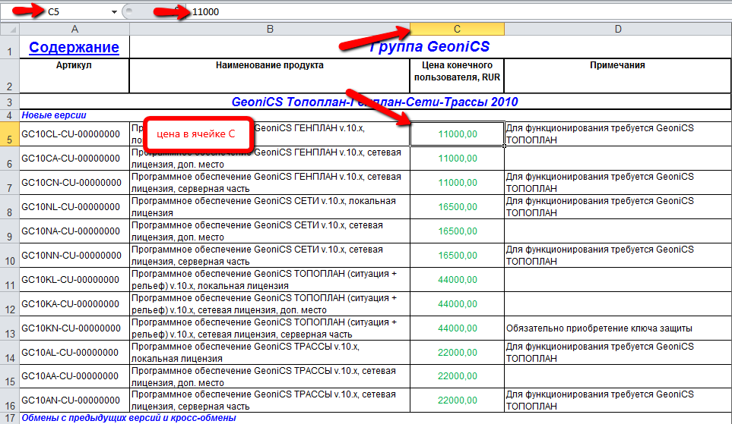Viewport: 732px width, 424px height.
Task: Select the 22000,00 price in row 14
Action: pos(457,352)
